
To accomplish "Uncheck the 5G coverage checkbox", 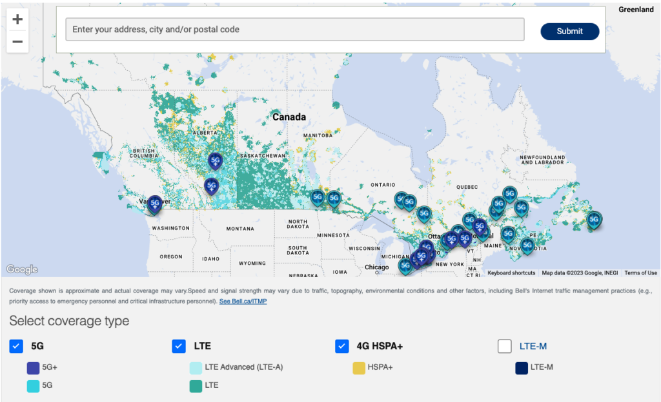I will [17, 347].
